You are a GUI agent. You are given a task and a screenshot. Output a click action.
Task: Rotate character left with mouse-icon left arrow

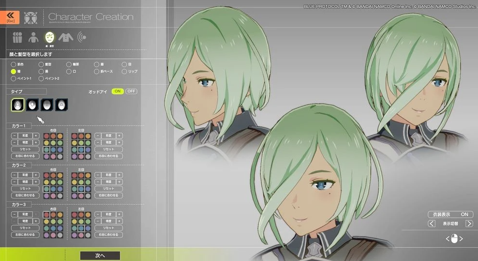click(448, 239)
